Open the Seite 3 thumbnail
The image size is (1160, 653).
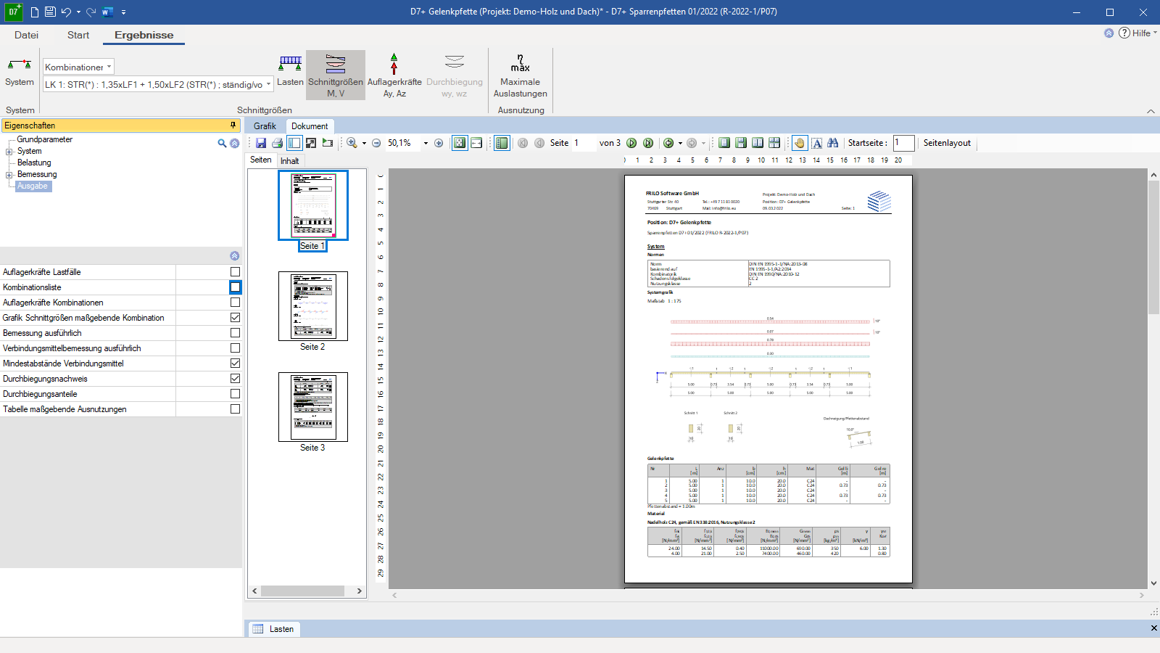tap(313, 407)
